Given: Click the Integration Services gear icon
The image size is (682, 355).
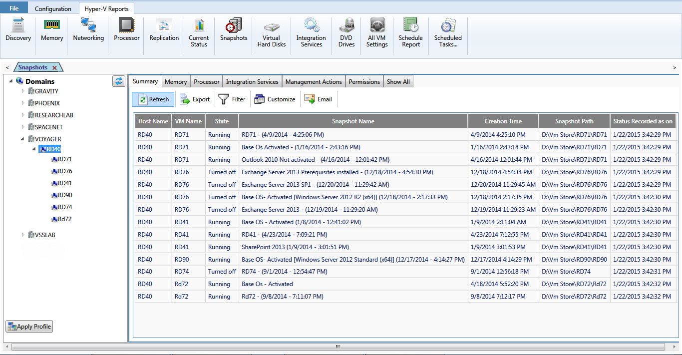Looking at the screenshot, I should click(311, 25).
